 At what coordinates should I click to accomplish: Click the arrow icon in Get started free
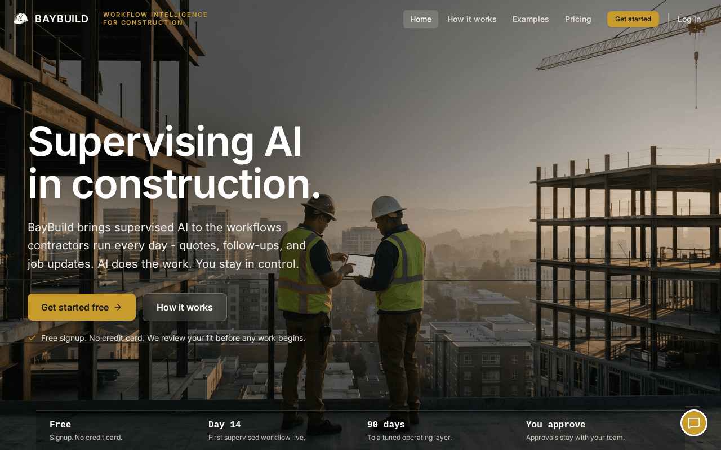tap(118, 307)
